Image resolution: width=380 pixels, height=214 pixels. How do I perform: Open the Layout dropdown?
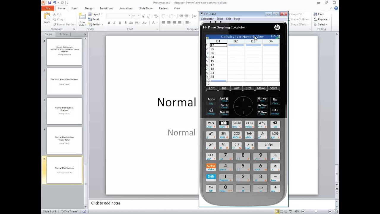[95, 14]
